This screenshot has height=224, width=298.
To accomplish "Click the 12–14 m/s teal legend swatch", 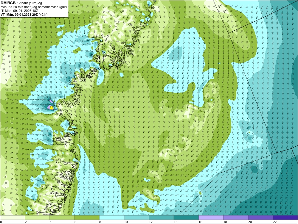I will (161, 217).
